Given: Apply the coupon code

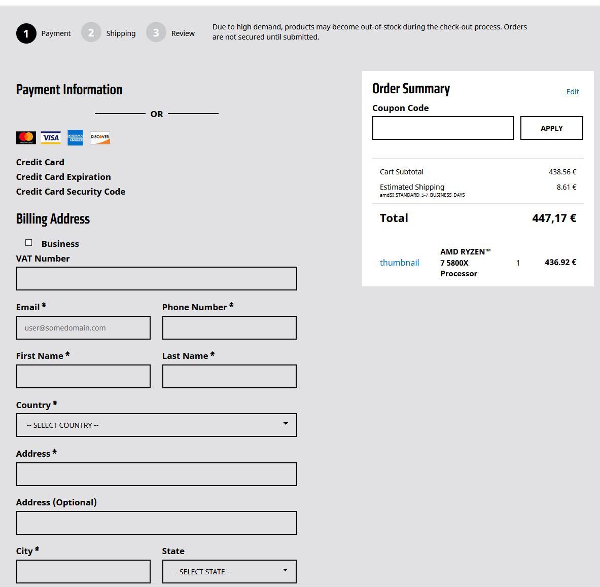Looking at the screenshot, I should [x=551, y=128].
